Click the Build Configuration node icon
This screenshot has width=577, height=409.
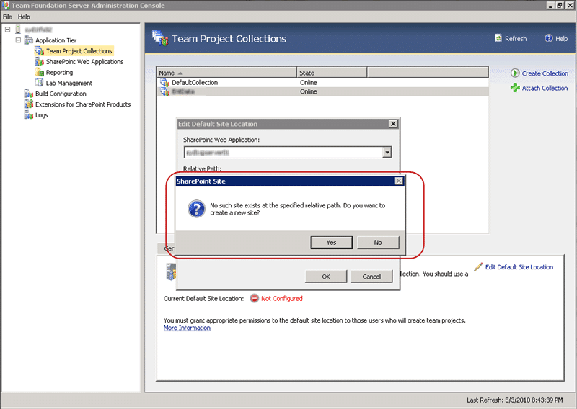[x=28, y=94]
